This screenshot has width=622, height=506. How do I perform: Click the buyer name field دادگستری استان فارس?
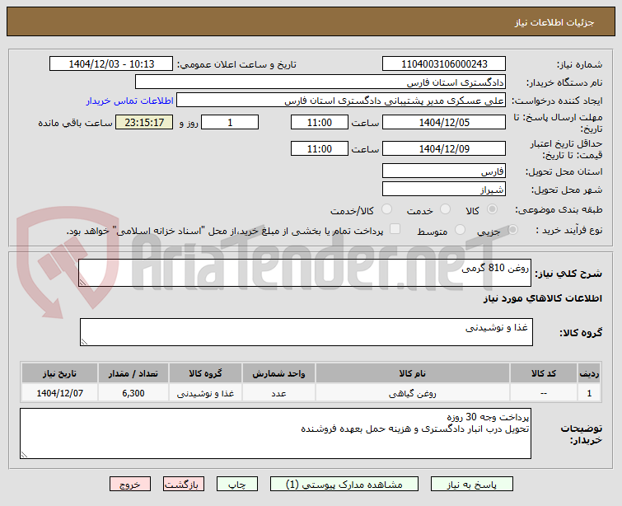320,82
